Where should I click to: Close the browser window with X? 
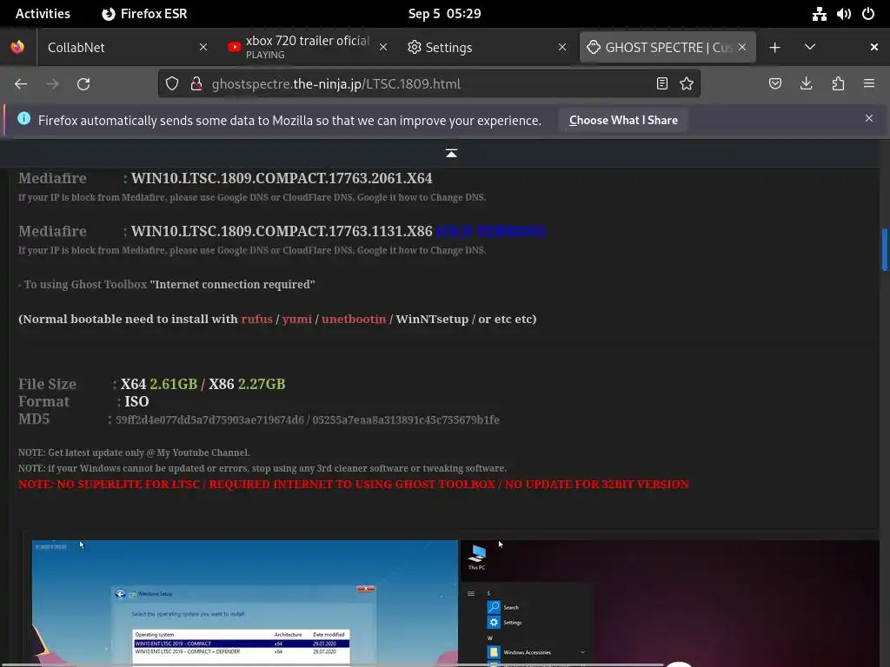click(x=874, y=47)
